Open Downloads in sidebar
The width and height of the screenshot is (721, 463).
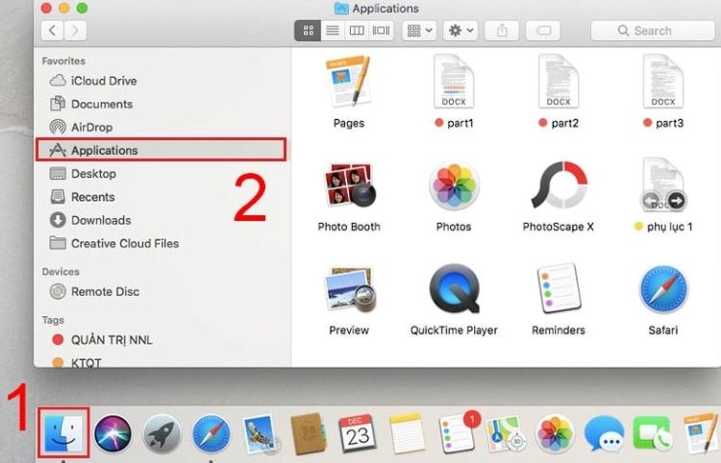click(161, 220)
